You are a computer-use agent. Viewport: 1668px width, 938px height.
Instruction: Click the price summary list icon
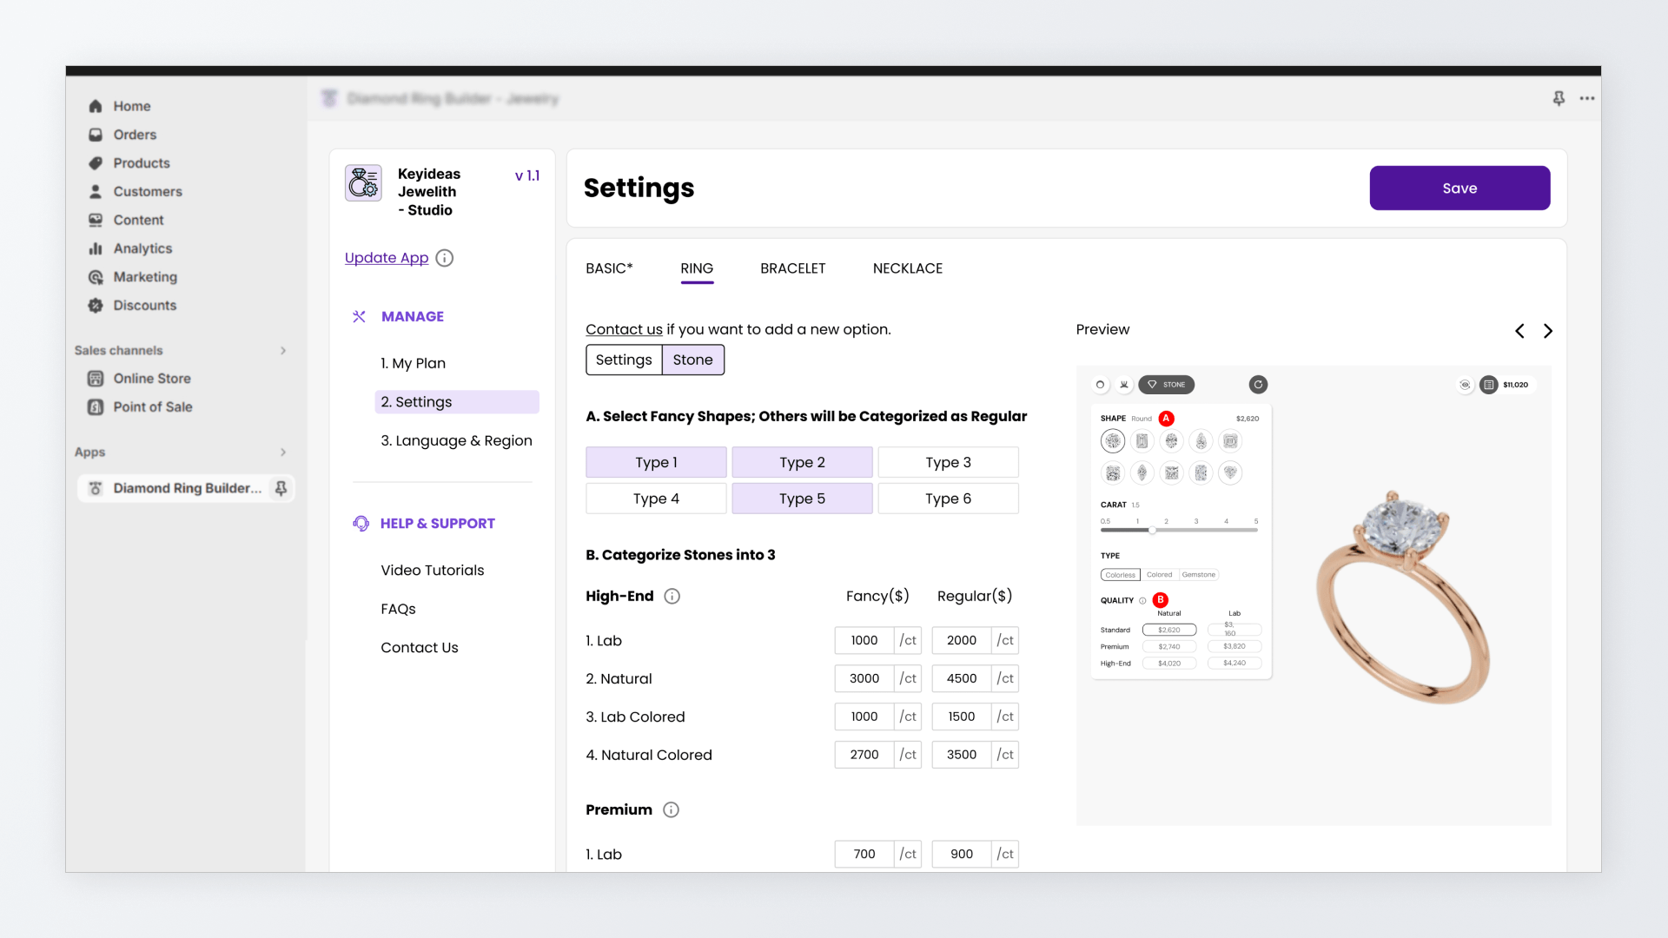[1489, 385]
